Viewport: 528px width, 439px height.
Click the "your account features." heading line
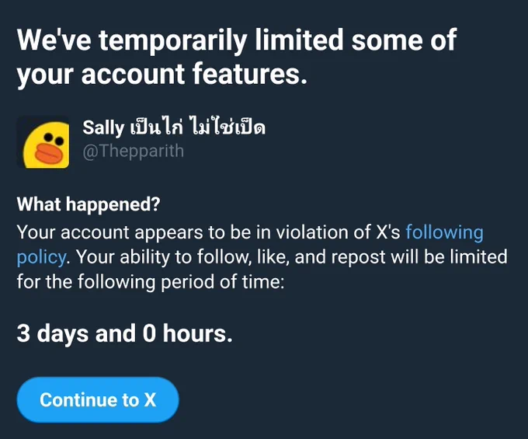pyautogui.click(x=162, y=74)
